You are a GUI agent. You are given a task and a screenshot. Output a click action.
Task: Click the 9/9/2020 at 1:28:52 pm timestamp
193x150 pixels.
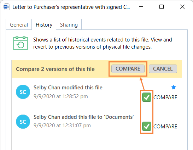point(61,96)
